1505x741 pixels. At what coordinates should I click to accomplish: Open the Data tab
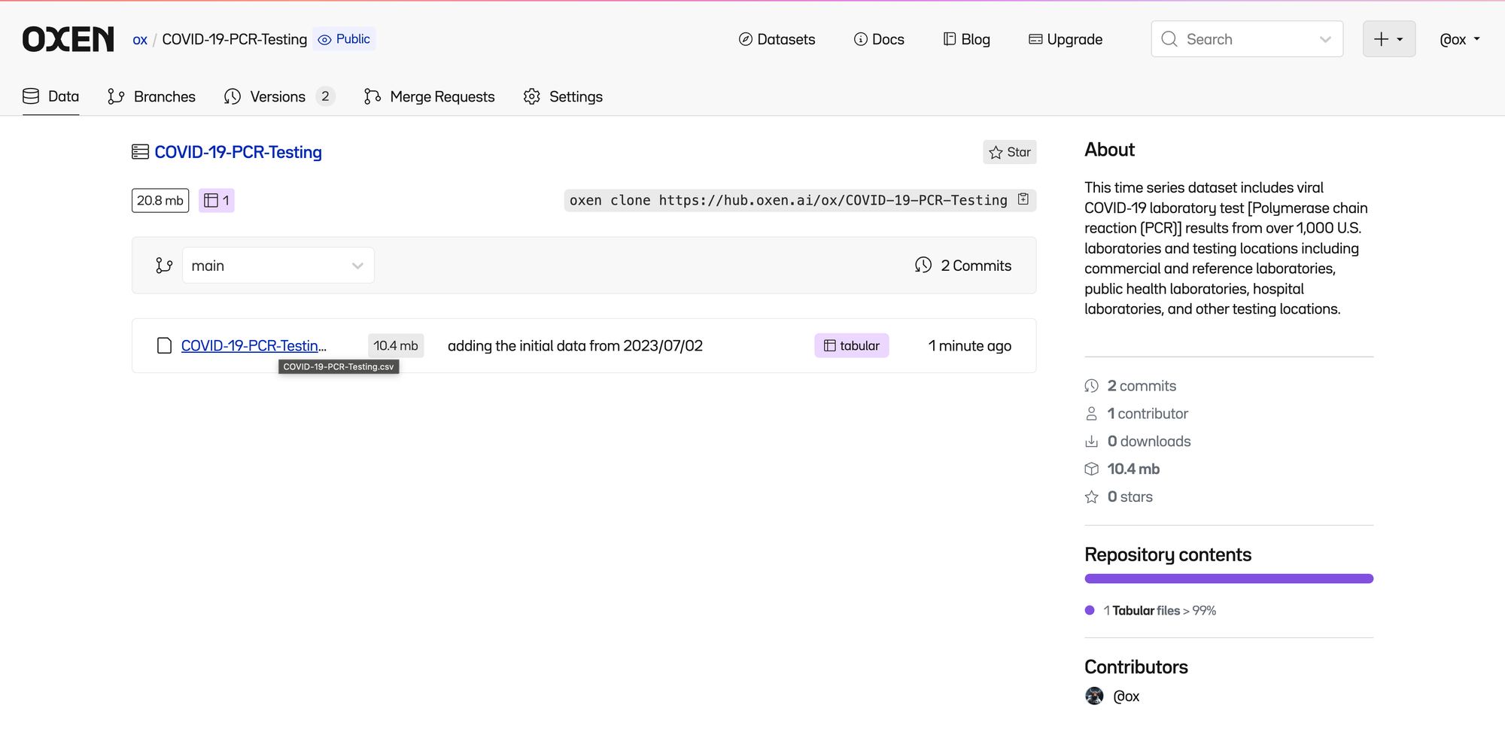[51, 96]
